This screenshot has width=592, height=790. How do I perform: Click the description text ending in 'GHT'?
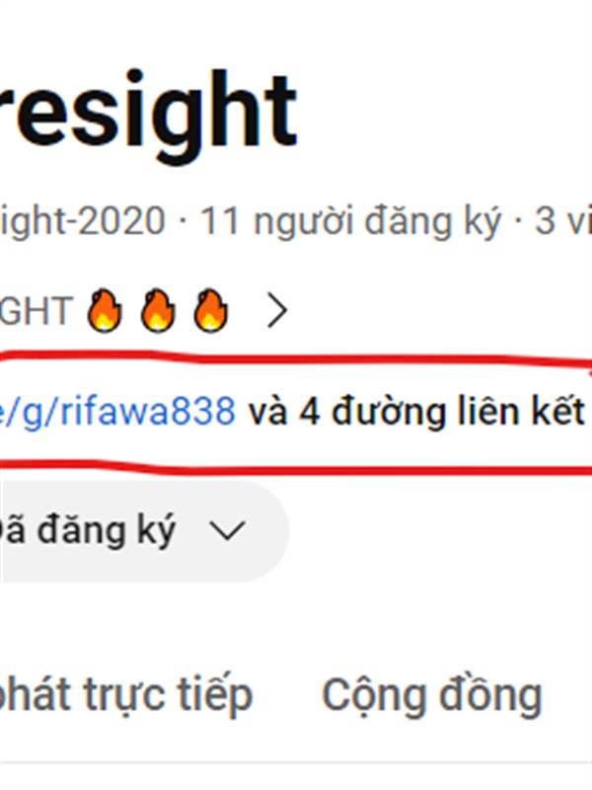click(x=37, y=311)
